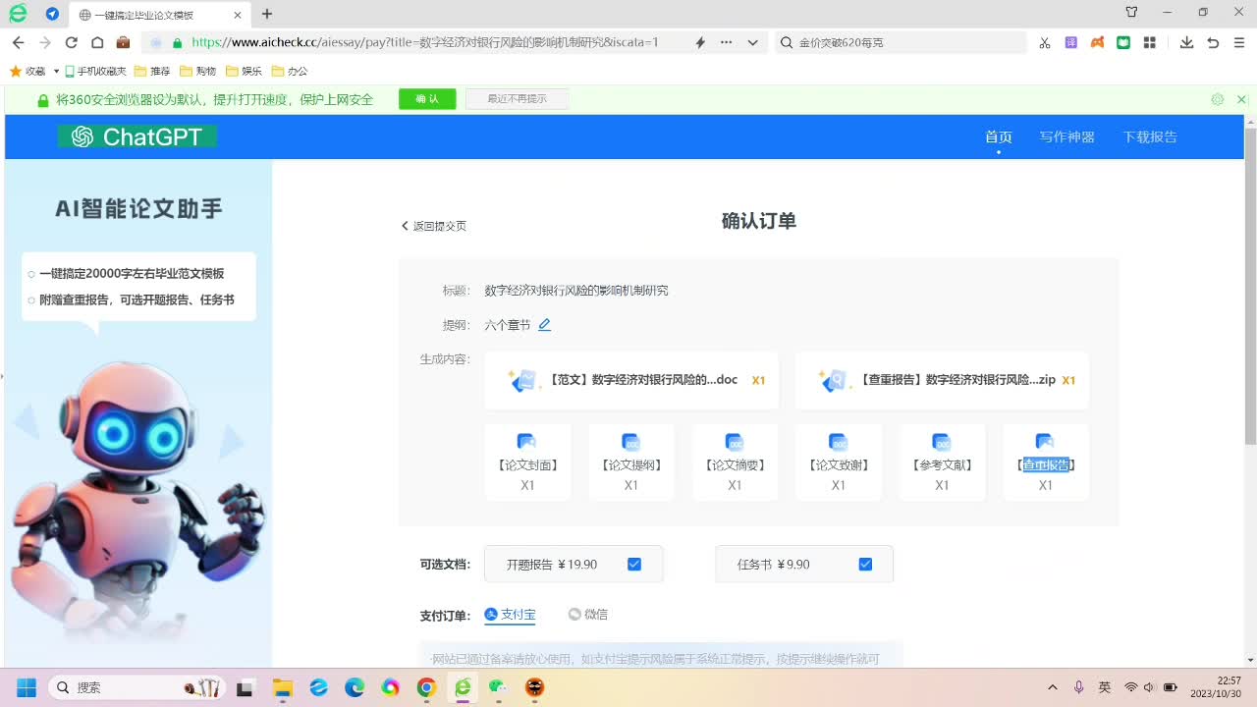Click the scissors screenshot tool icon
This screenshot has height=707, width=1257.
[x=1045, y=42]
